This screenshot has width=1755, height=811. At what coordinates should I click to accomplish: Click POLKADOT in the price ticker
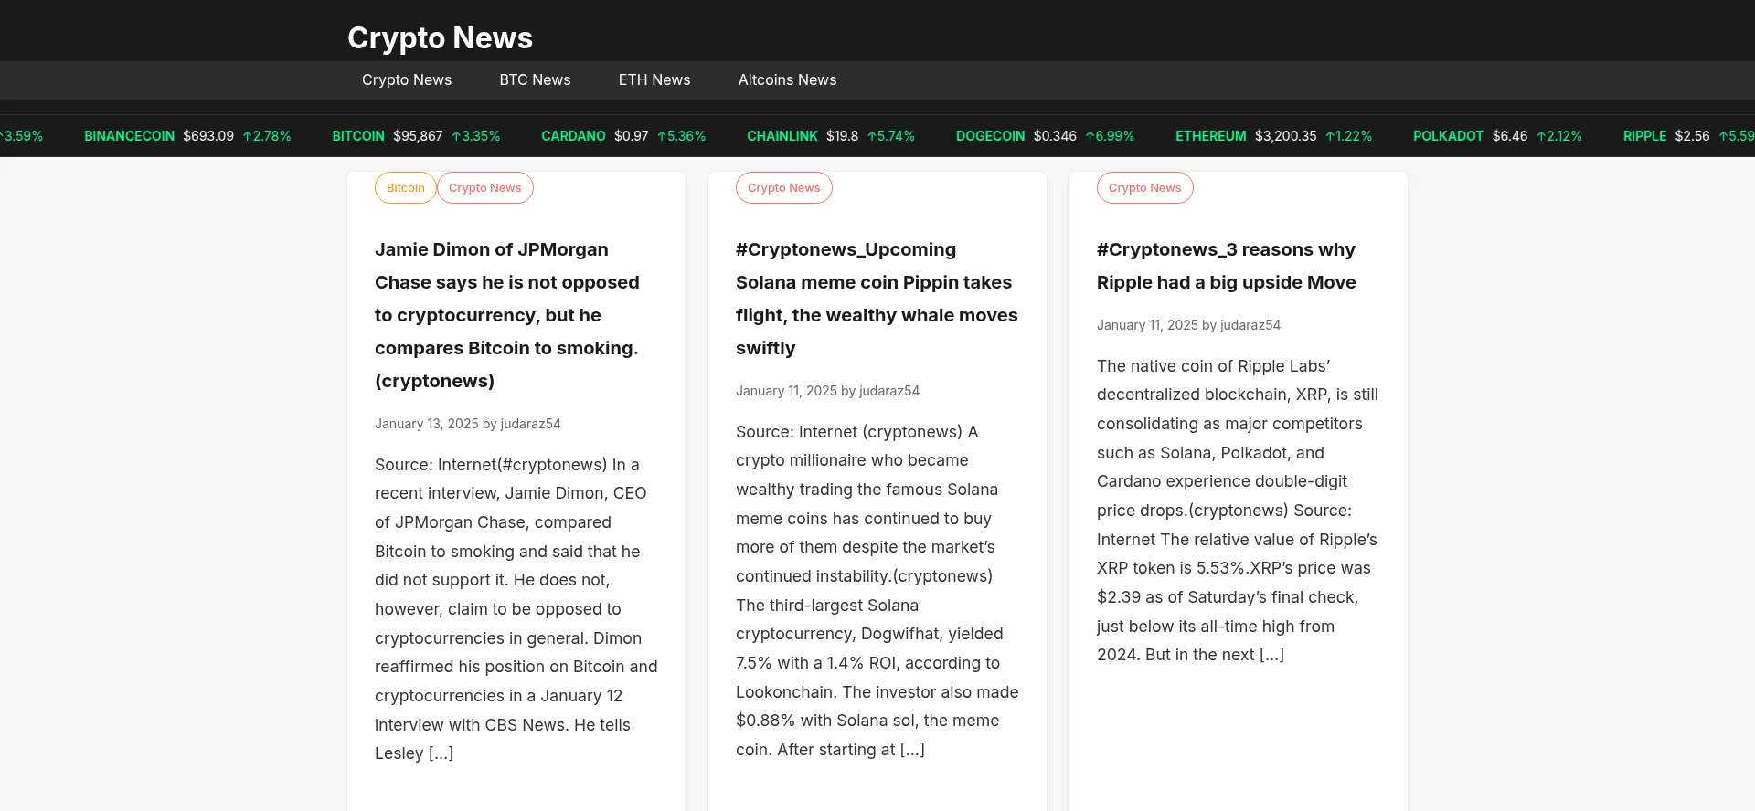(1448, 136)
